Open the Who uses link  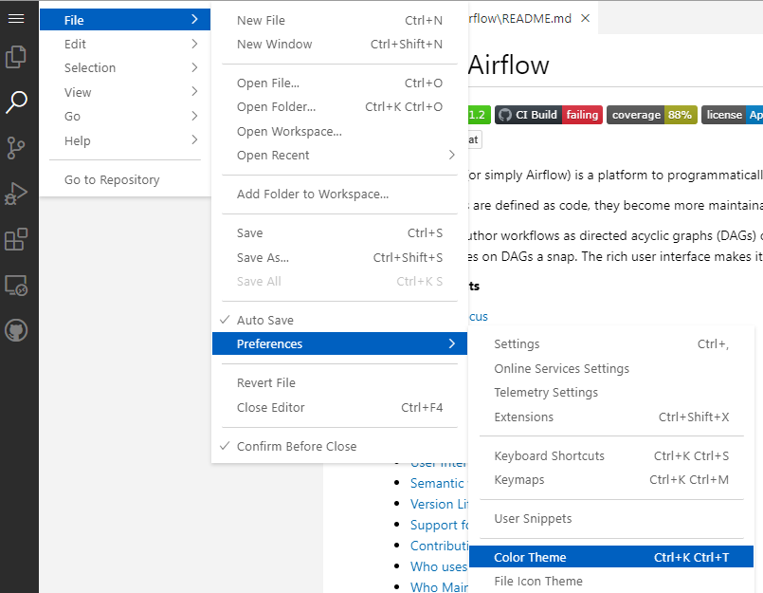coord(439,567)
